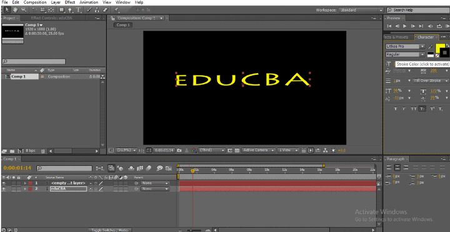Switch to Effect Controls tab
This screenshot has height=232, width=450.
pyautogui.click(x=51, y=18)
